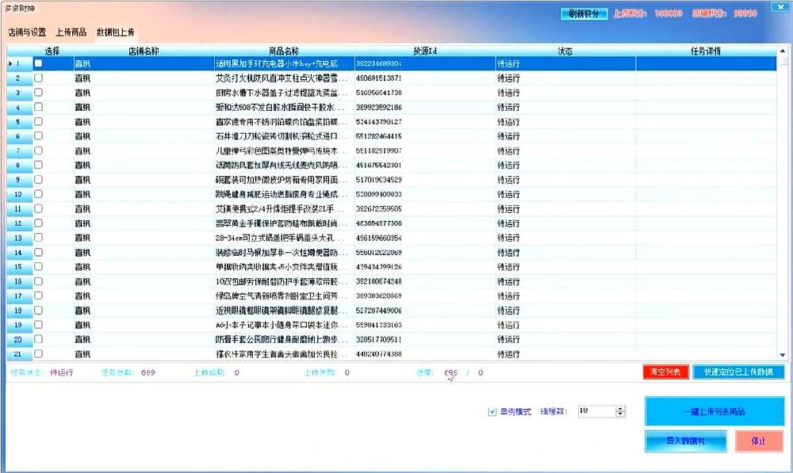Click the table scrollbar up arrow
The height and width of the screenshot is (473, 793).
783,51
